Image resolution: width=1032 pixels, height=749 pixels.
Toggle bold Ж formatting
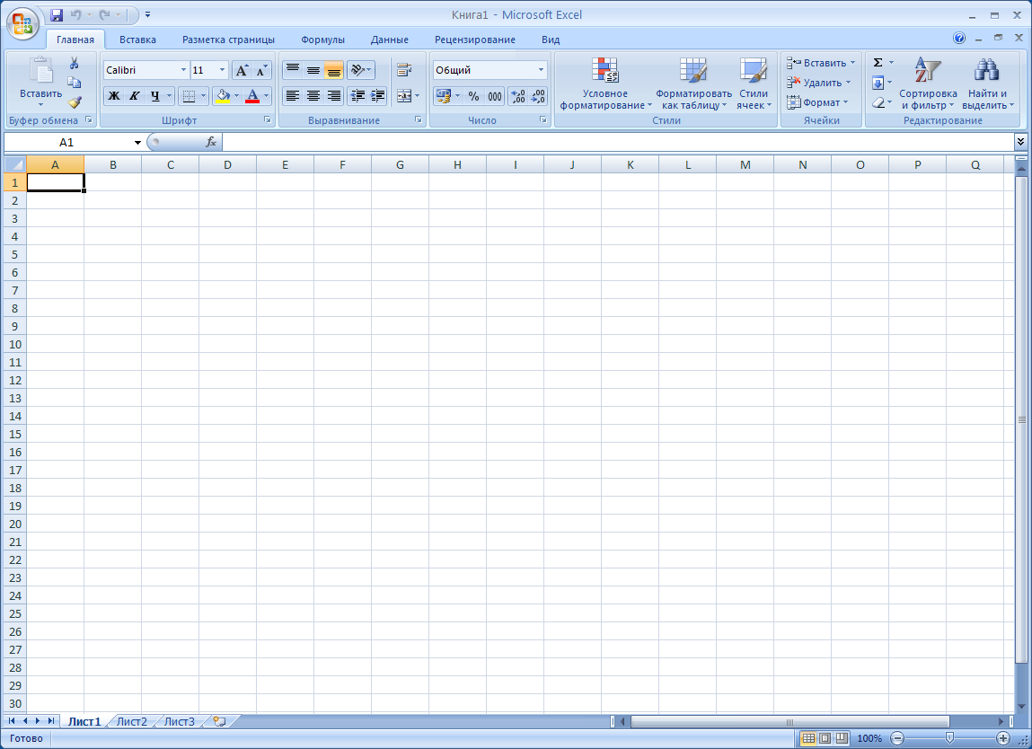pyautogui.click(x=114, y=96)
